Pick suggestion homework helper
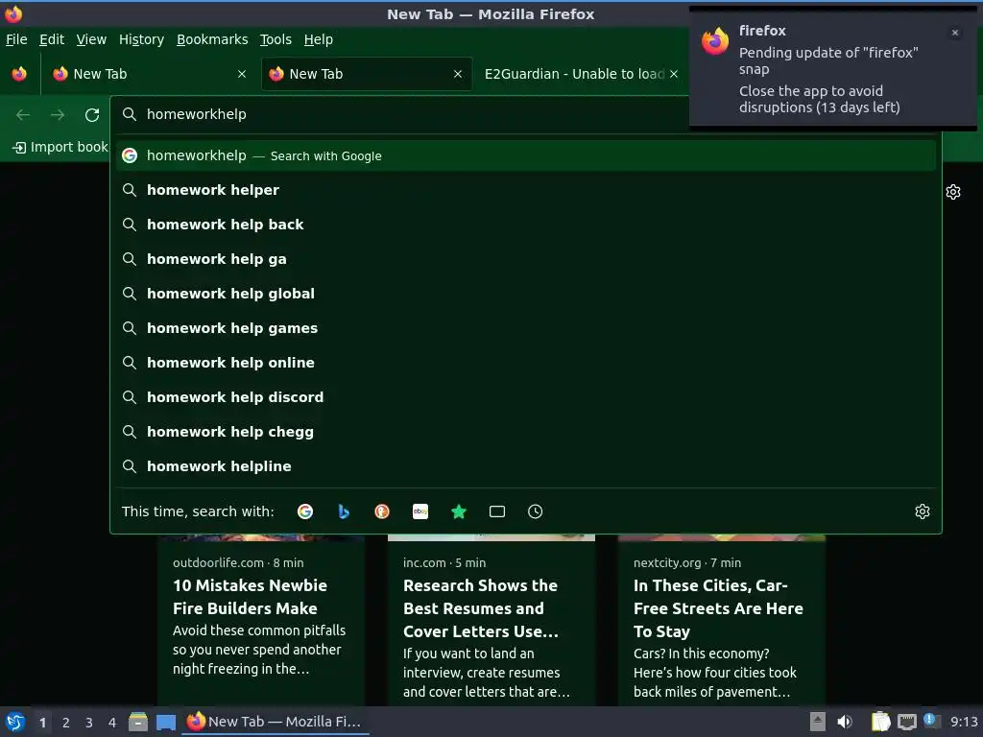Image resolution: width=983 pixels, height=737 pixels. (525, 190)
